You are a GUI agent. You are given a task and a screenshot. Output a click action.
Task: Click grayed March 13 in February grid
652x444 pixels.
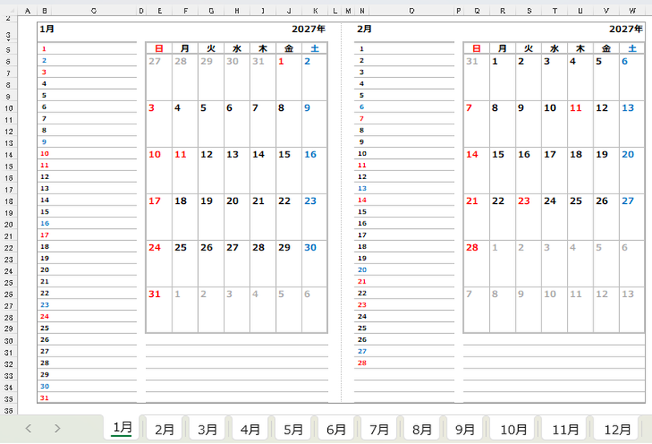click(632, 310)
